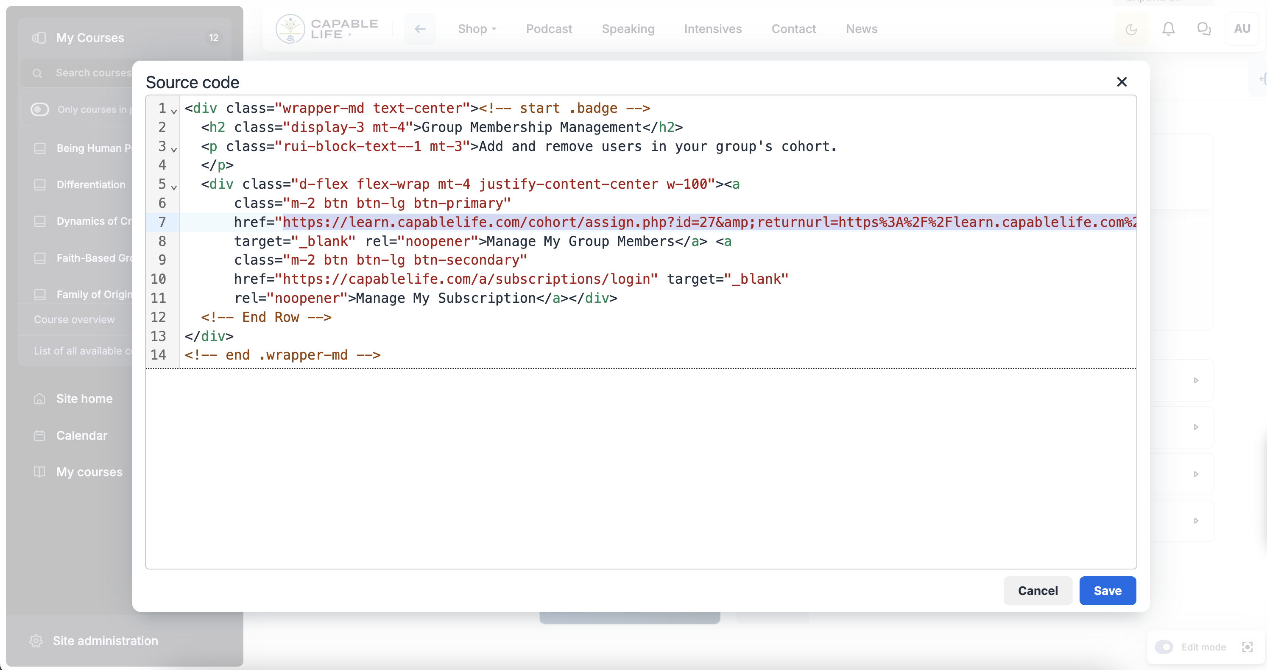Toggle the Edit mode switch
The image size is (1267, 670).
(1164, 647)
